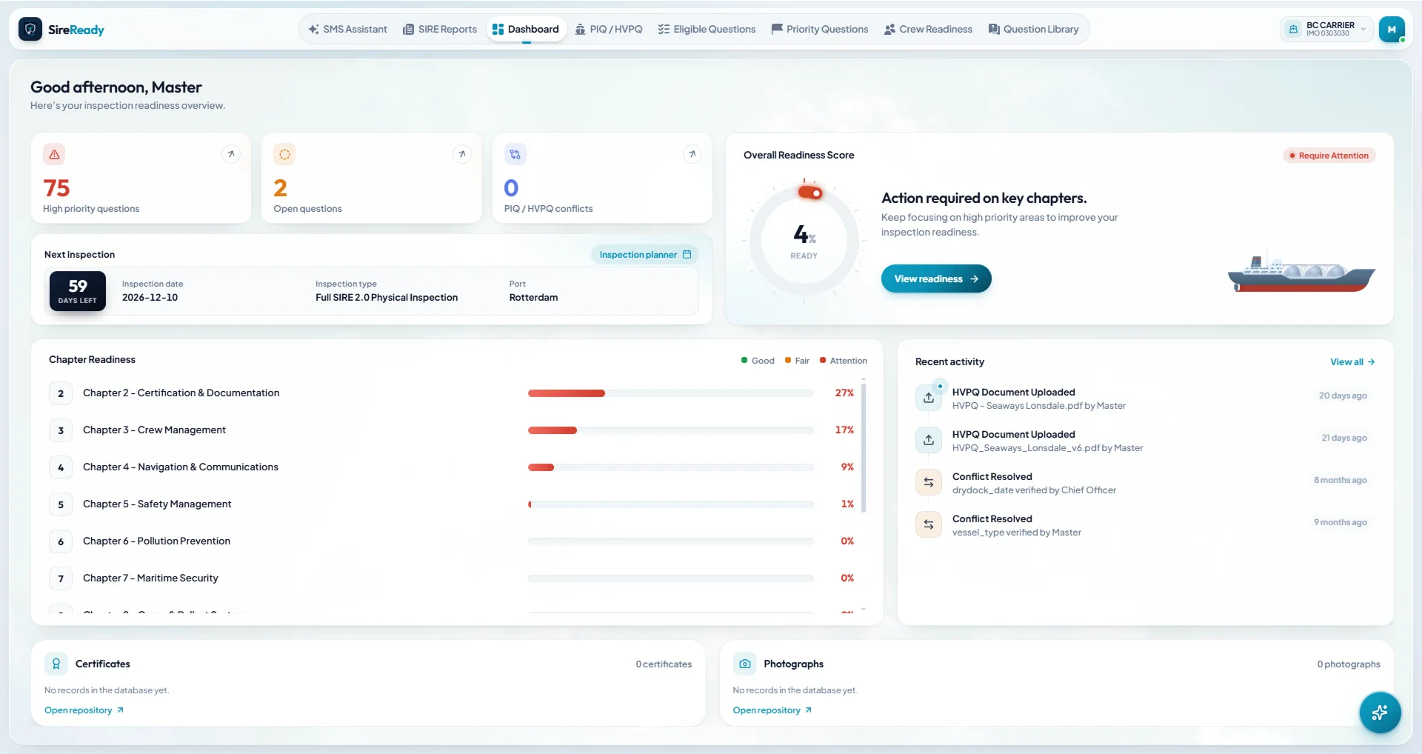Click the number 2 chapter badge
The height and width of the screenshot is (754, 1422).
click(61, 393)
